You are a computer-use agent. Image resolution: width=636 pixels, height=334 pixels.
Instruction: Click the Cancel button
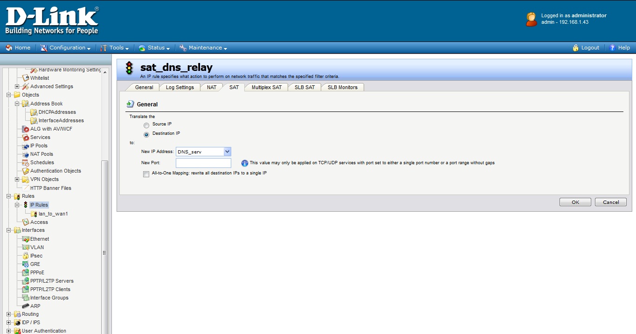click(x=611, y=202)
